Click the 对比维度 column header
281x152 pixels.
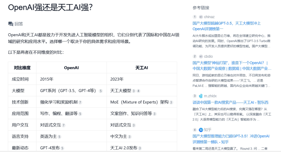pos(22,68)
